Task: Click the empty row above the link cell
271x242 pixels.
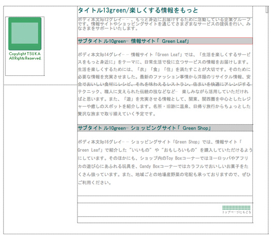Action: point(165,199)
